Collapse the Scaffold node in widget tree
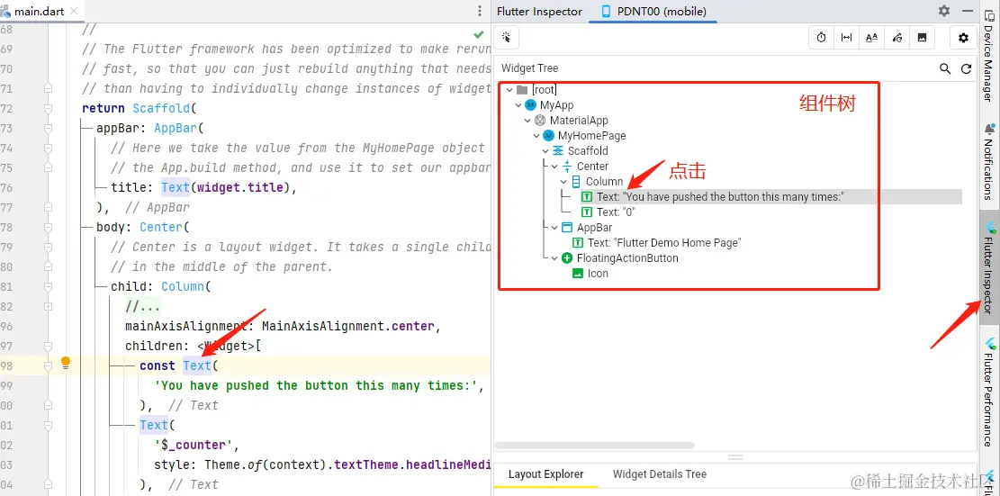 tap(545, 151)
